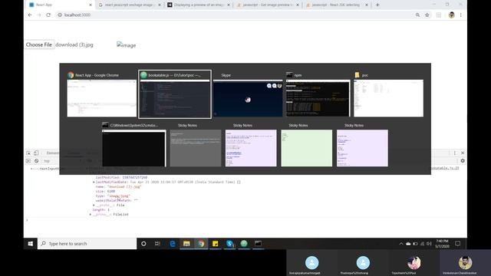This screenshot has height=276, width=491.
Task: Click the Type here to search box
Action: click(x=87, y=244)
